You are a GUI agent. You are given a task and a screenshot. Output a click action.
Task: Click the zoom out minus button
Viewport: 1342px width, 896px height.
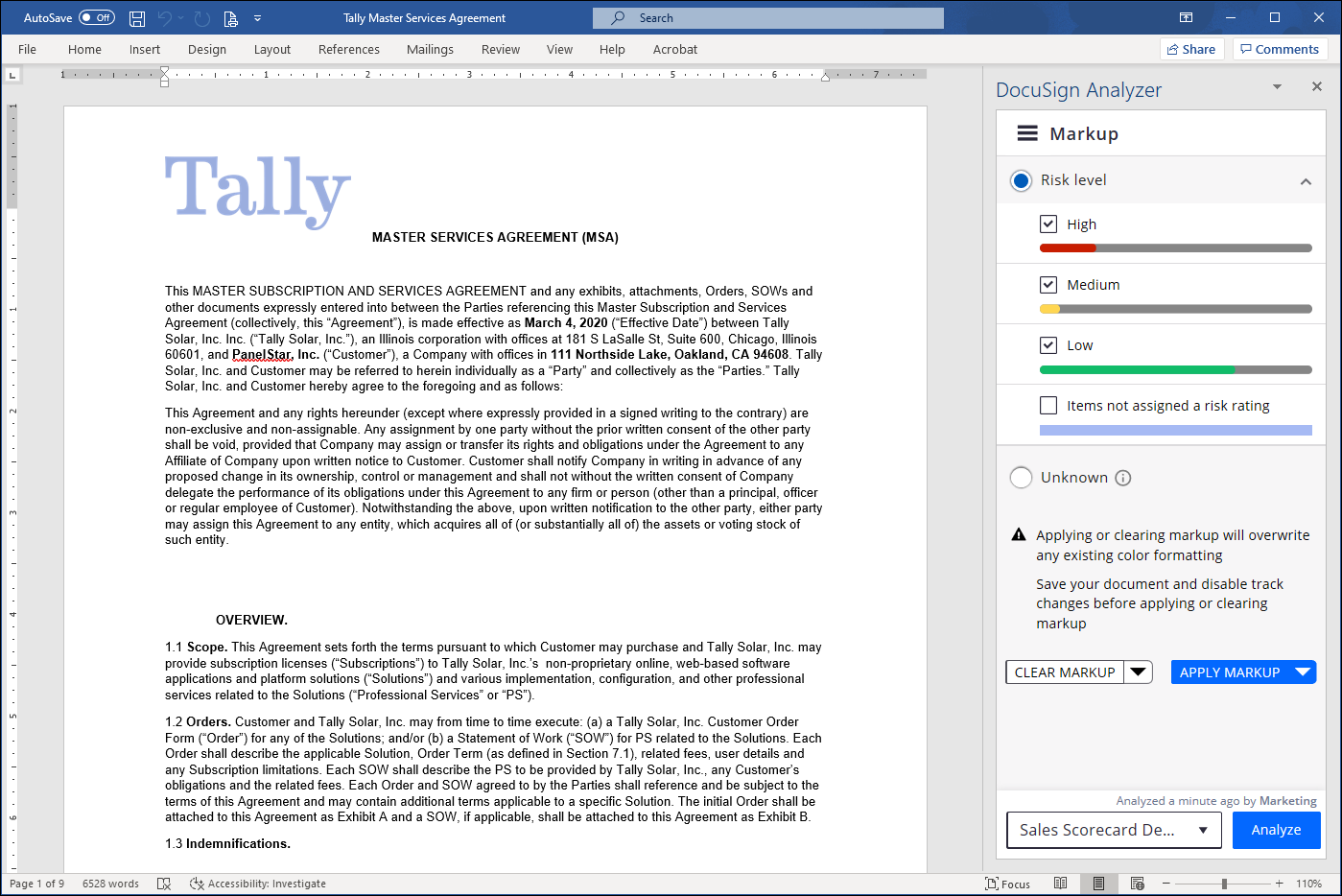(1166, 884)
